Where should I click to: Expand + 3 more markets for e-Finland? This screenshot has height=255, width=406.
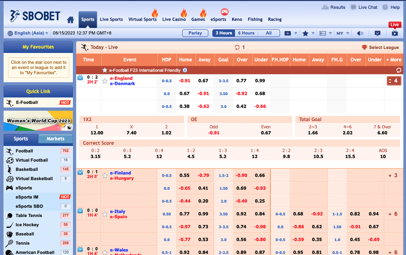[x=393, y=175]
